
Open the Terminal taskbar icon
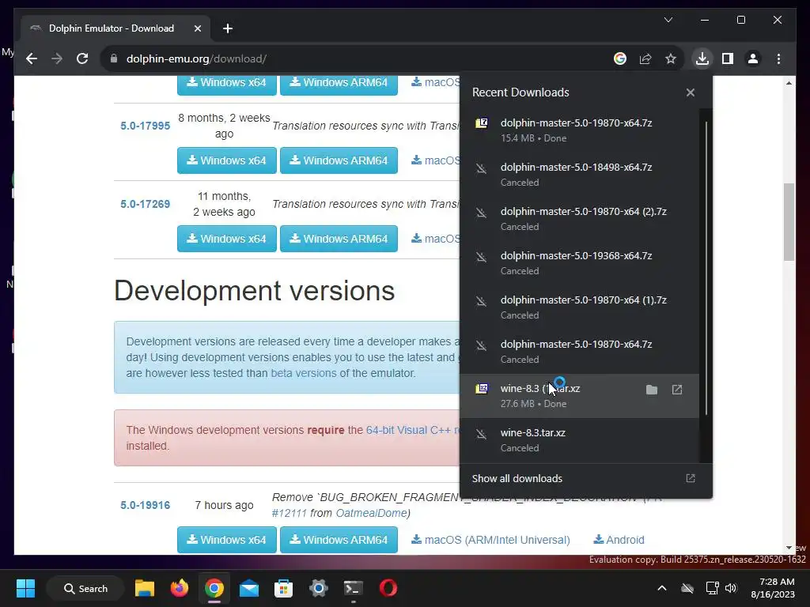[x=354, y=588]
